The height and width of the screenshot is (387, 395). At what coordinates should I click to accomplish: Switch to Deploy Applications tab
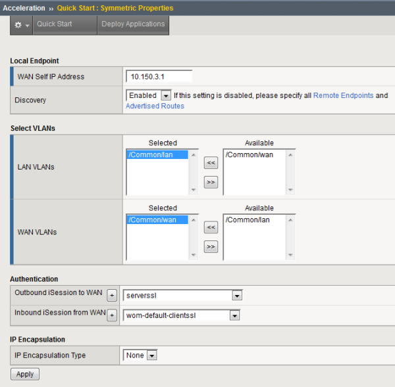[x=133, y=24]
